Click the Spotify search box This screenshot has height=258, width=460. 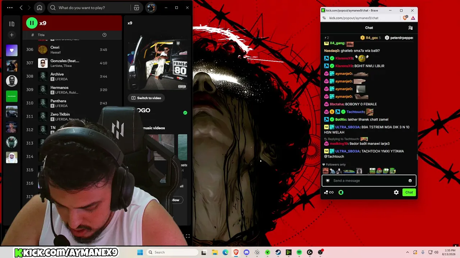click(89, 8)
